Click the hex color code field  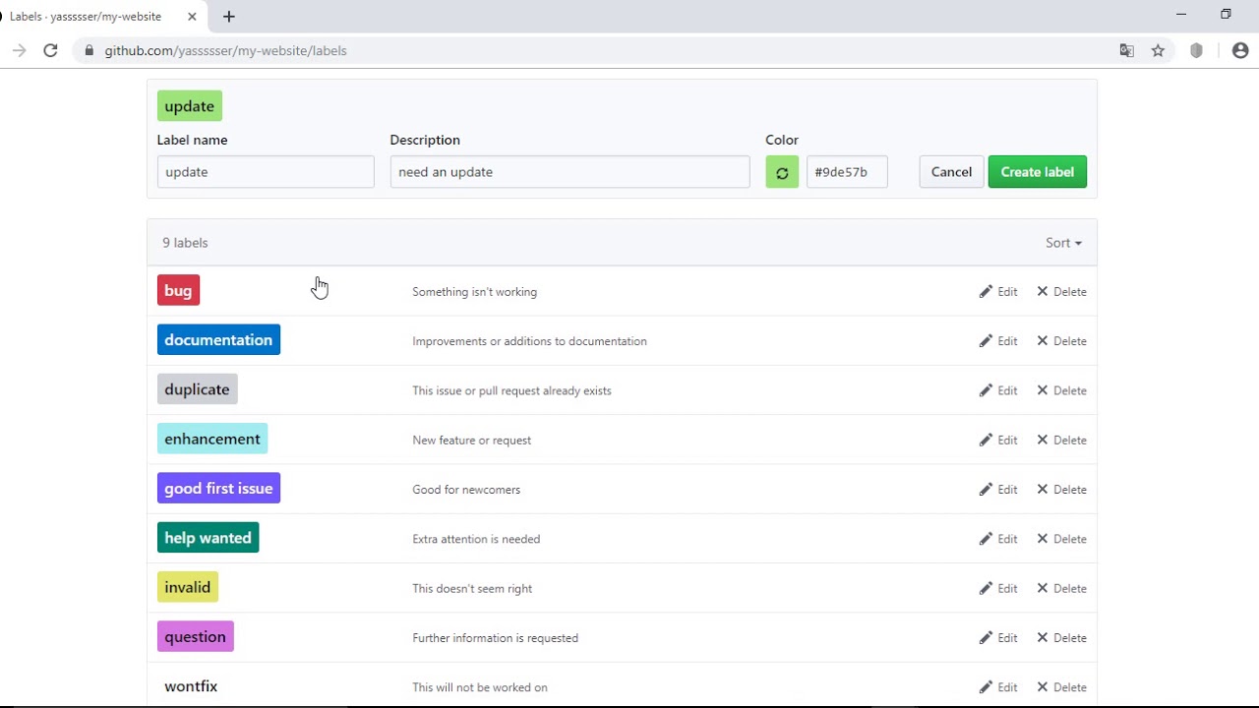tap(847, 172)
